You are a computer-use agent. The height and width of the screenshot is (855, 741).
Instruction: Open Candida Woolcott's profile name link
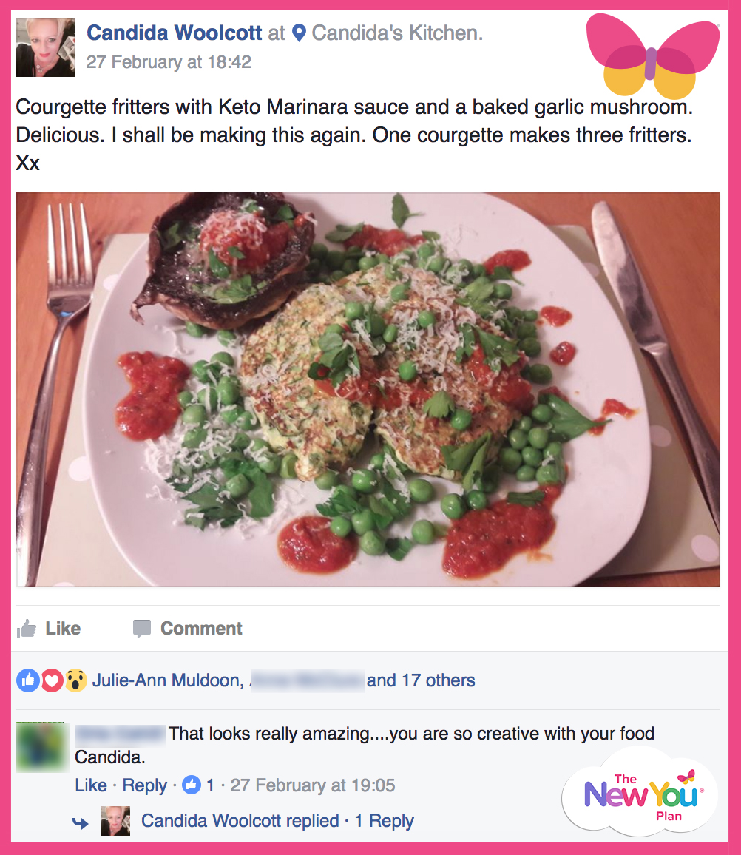tap(175, 33)
